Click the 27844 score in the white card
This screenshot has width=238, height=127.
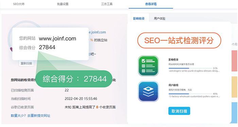[47, 47]
